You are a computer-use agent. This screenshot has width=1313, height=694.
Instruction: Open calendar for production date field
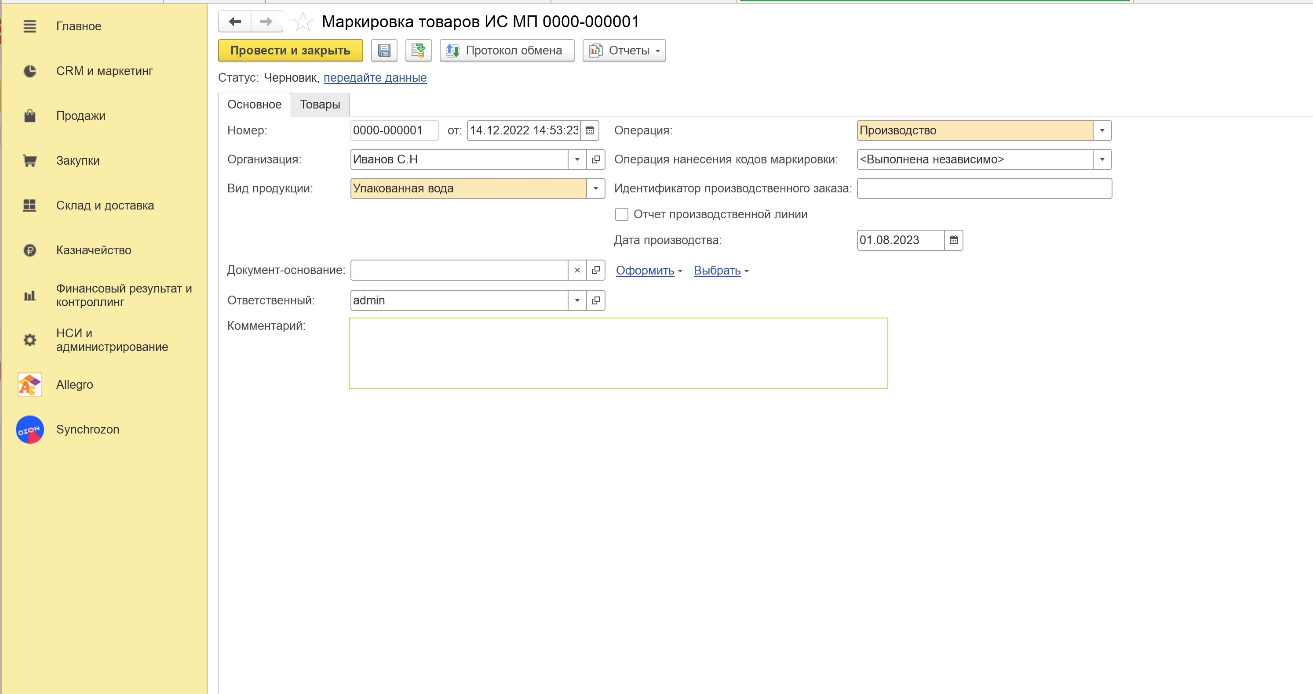point(954,240)
